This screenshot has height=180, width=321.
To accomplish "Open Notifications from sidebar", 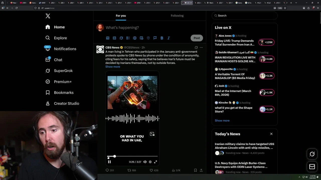I will click(61, 49).
